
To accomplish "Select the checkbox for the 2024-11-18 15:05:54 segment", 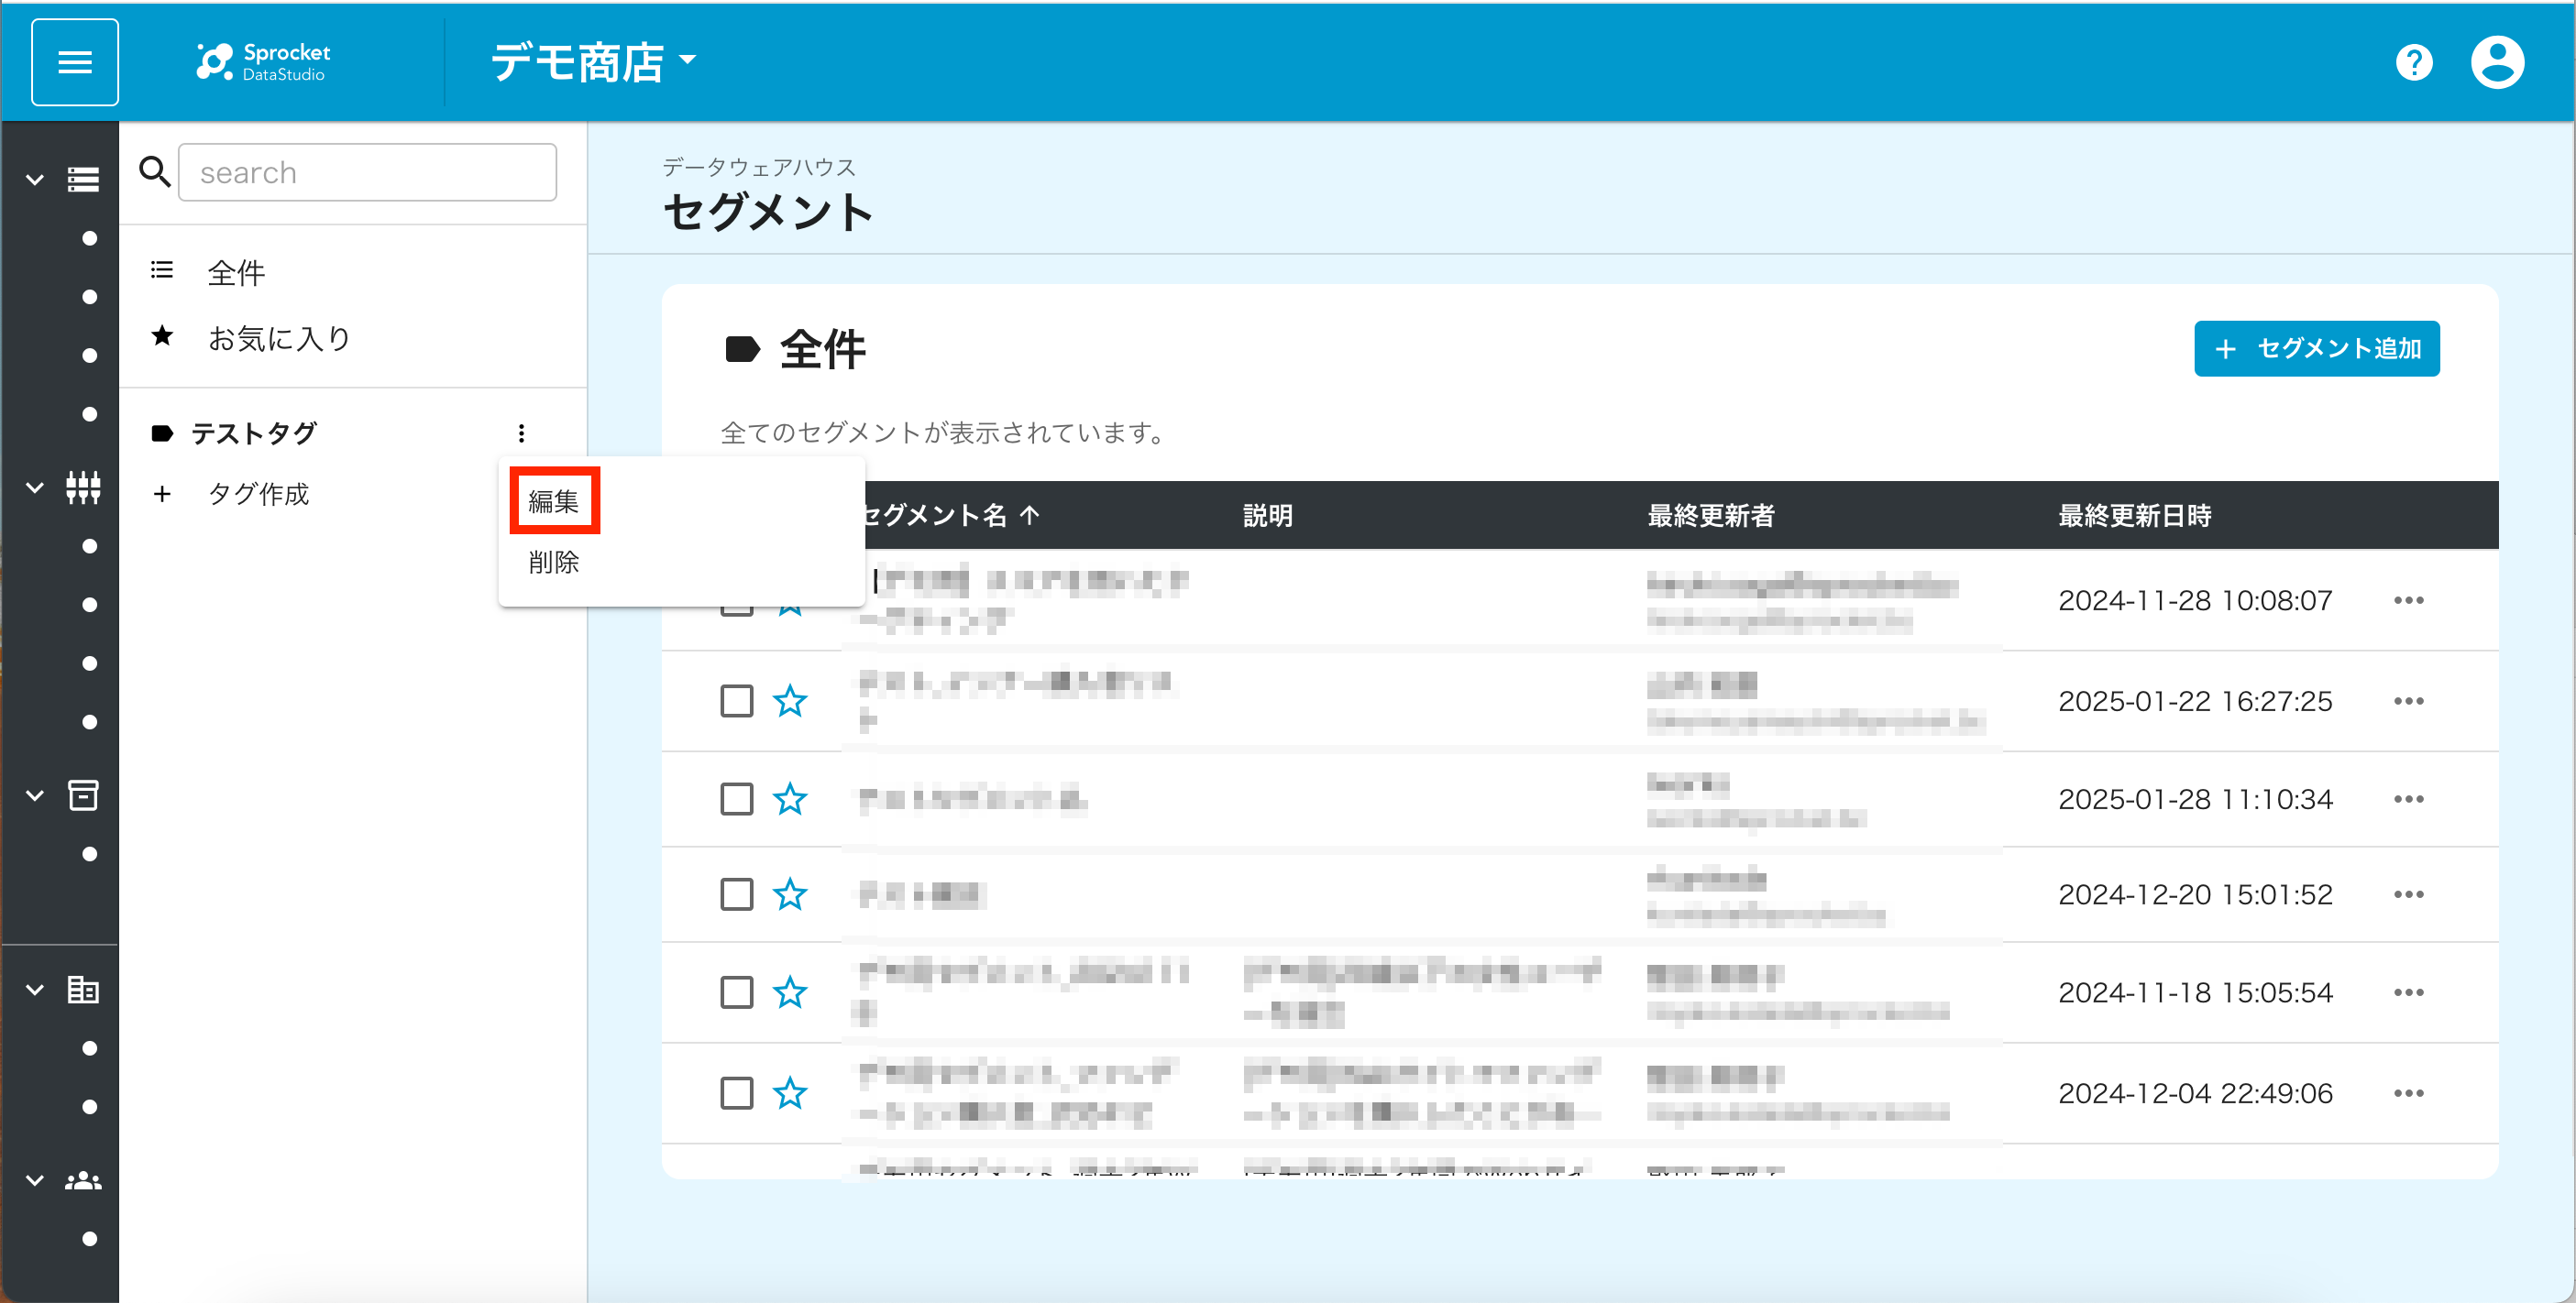I will [x=737, y=992].
